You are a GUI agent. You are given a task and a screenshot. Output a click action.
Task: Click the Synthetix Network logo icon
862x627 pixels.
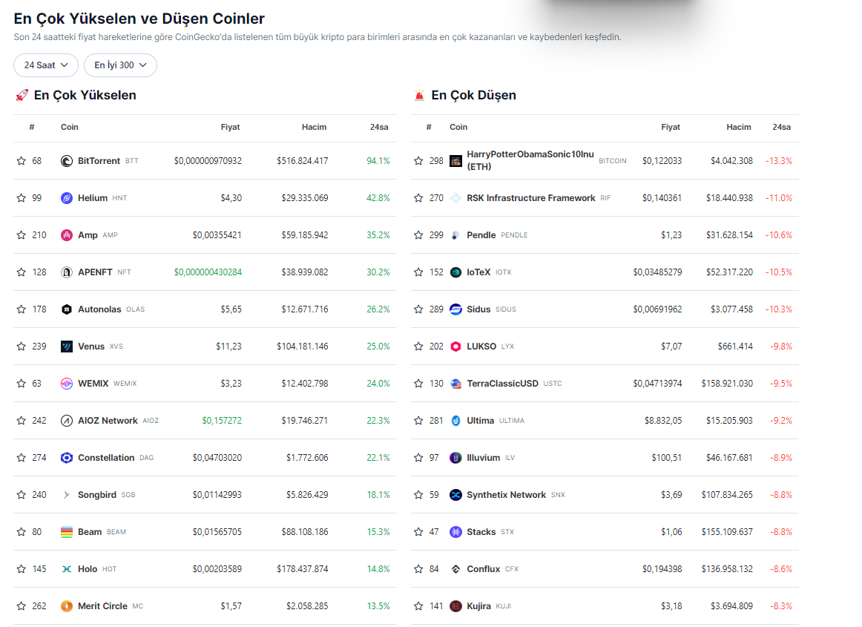click(455, 495)
